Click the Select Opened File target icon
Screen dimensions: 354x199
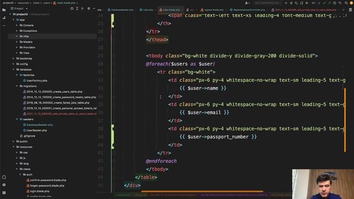click(72, 9)
